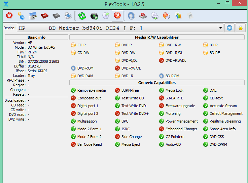Screen dimensions: 248x183
Task: Click the BURN-free red indicator
Action: (x=117, y=90)
